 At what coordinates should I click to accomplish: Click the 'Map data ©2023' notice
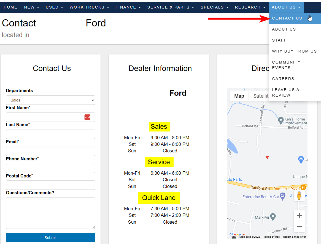250,237
